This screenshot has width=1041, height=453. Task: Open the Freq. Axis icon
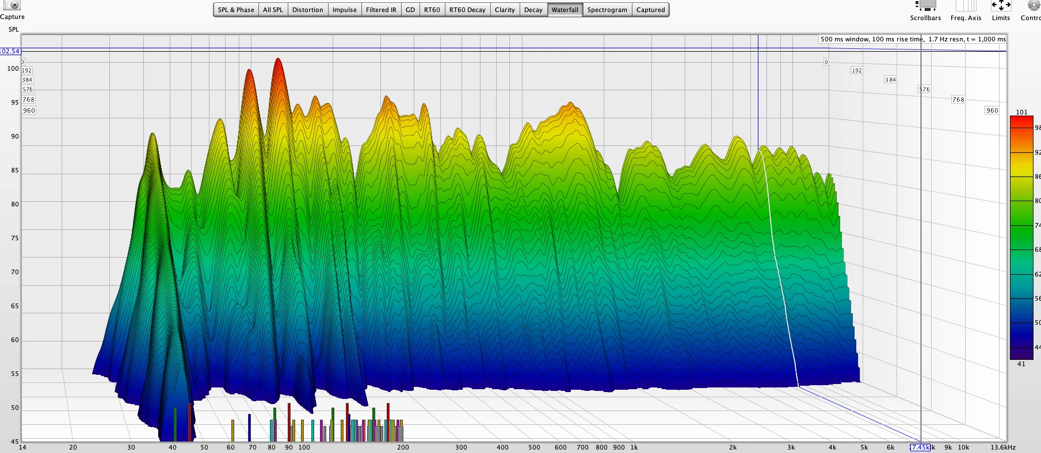coord(966,6)
